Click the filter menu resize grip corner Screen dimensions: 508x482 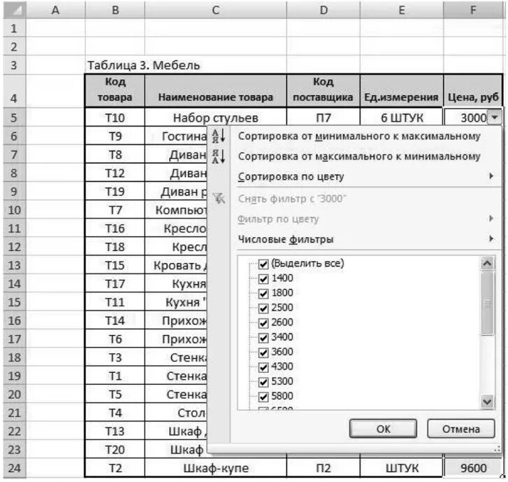coord(497,449)
